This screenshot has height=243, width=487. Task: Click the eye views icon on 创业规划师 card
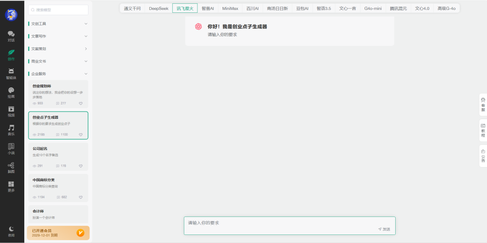click(34, 103)
